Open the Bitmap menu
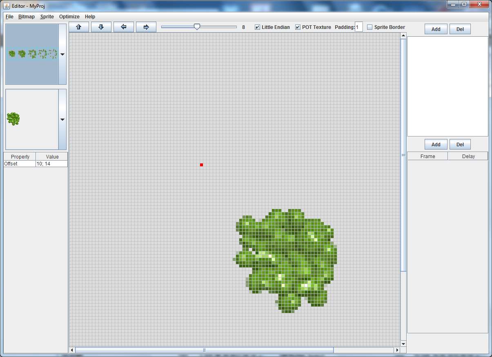This screenshot has width=492, height=357. click(x=26, y=17)
